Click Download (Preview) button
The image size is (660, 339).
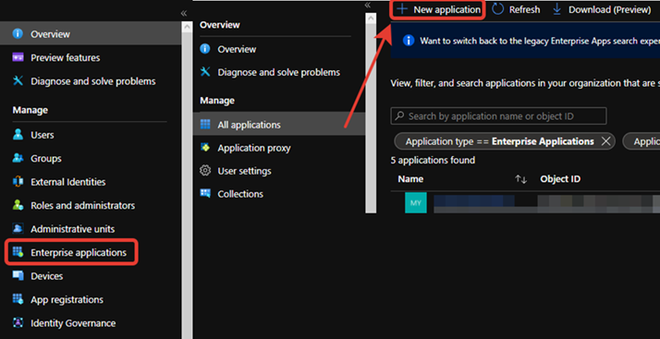coord(602,9)
